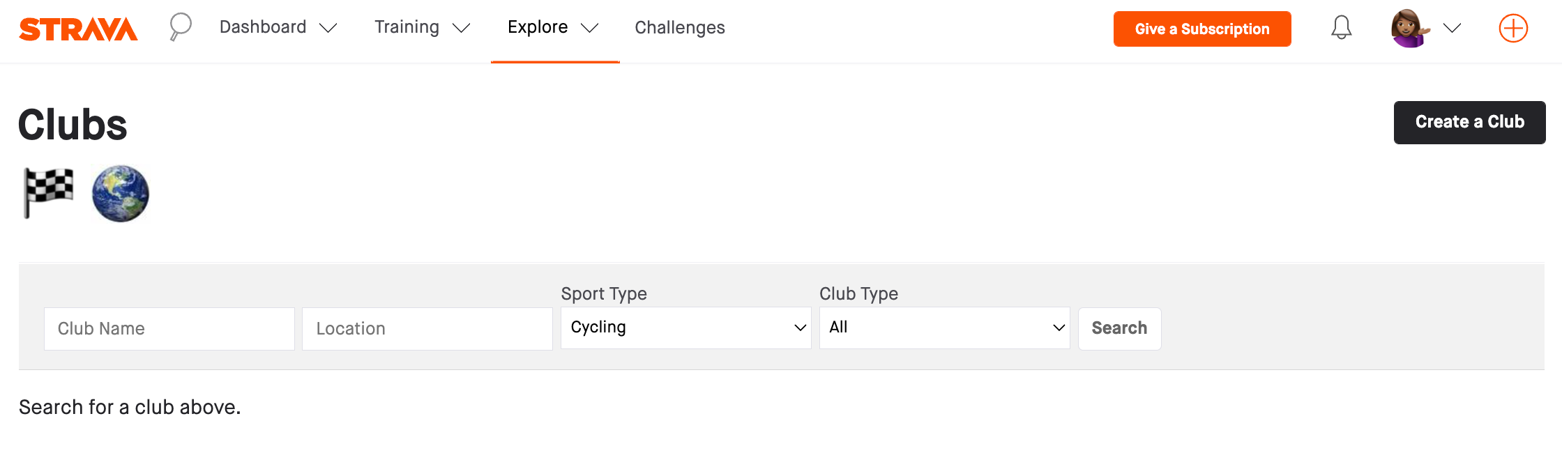Go to the Challenges tab

click(x=679, y=28)
